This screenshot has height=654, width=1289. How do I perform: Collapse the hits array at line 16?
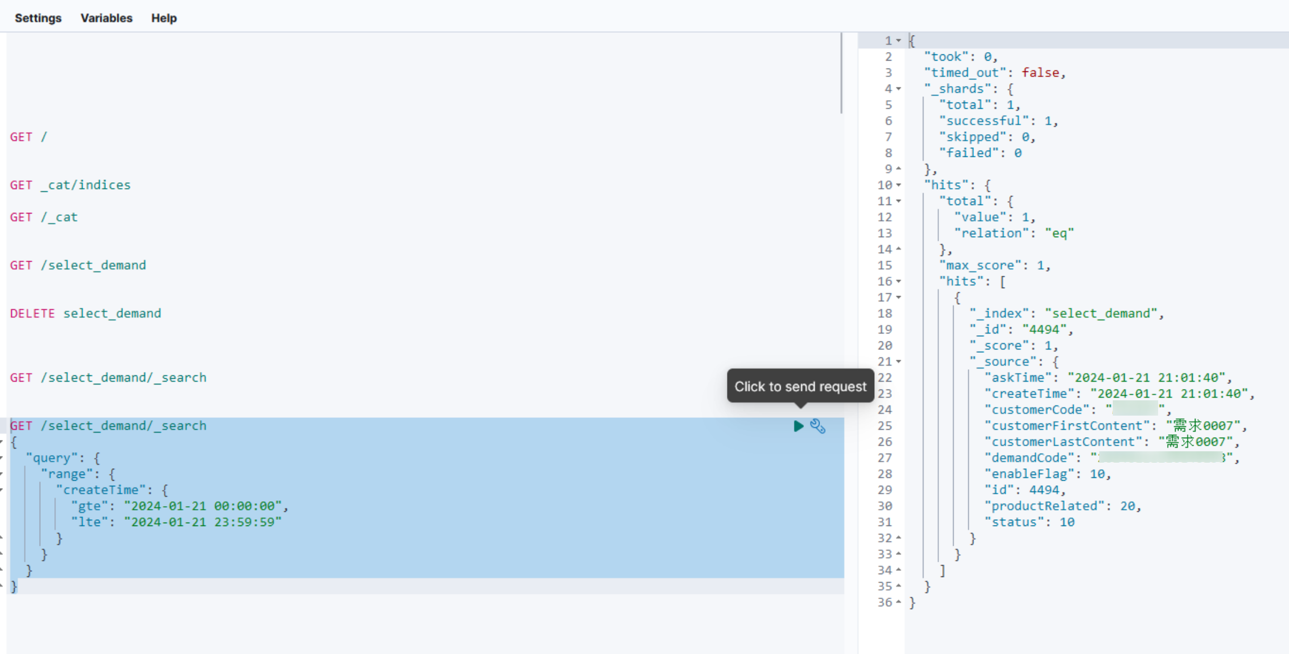899,281
